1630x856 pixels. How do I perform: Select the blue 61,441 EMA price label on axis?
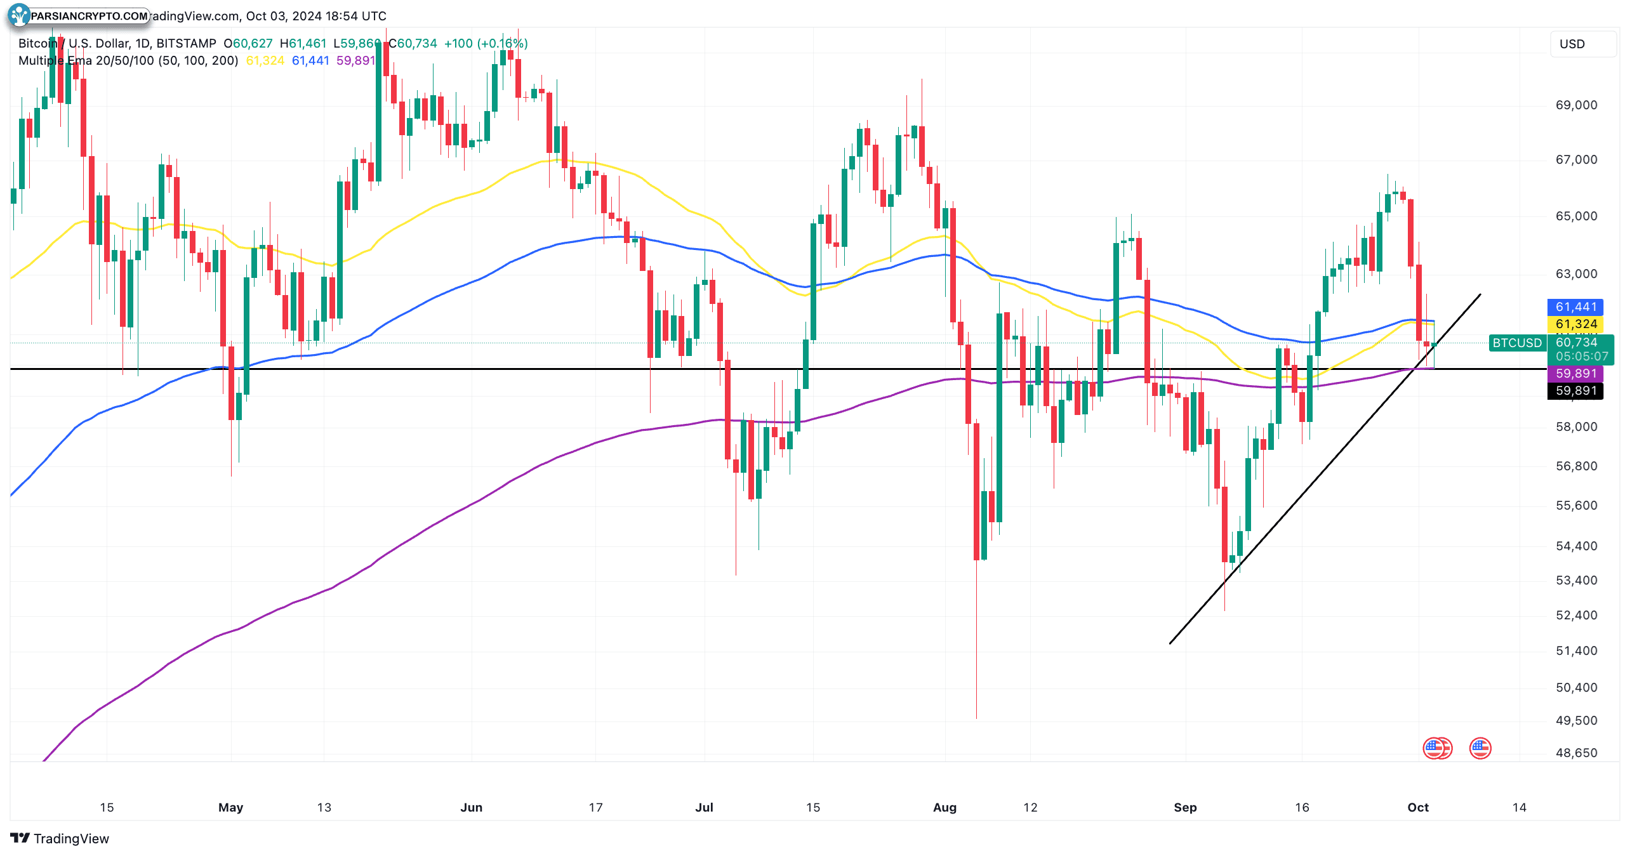(x=1575, y=307)
